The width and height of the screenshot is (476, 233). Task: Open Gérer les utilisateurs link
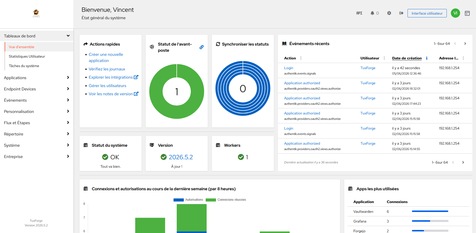point(107,86)
